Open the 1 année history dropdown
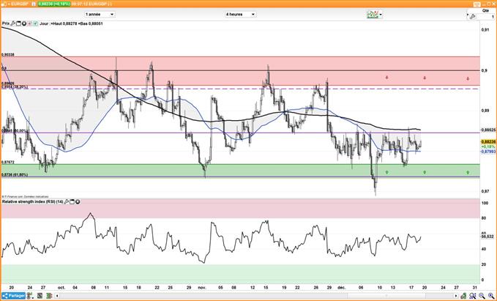 100,14
